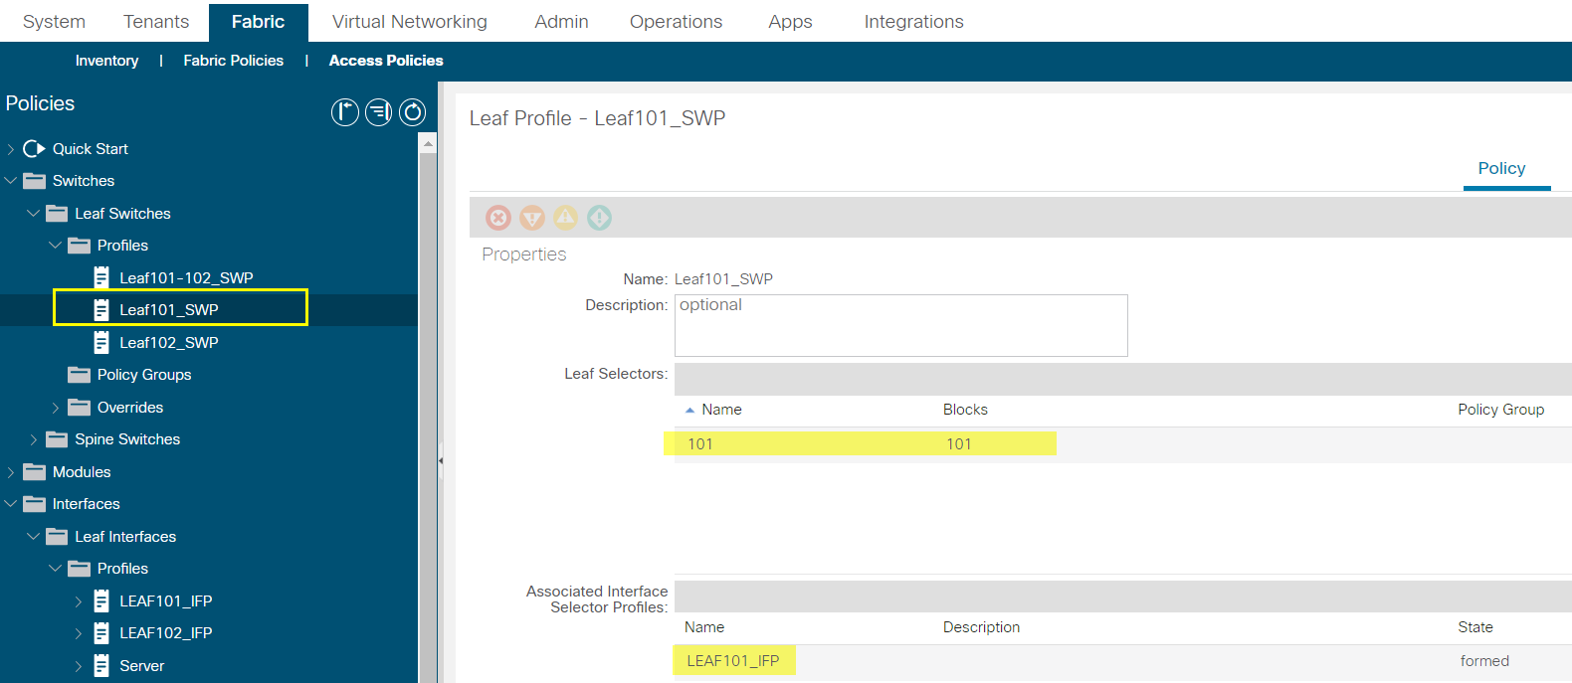Viewport: 1572px width, 683px height.
Task: Open the Admin menu
Action: (561, 22)
